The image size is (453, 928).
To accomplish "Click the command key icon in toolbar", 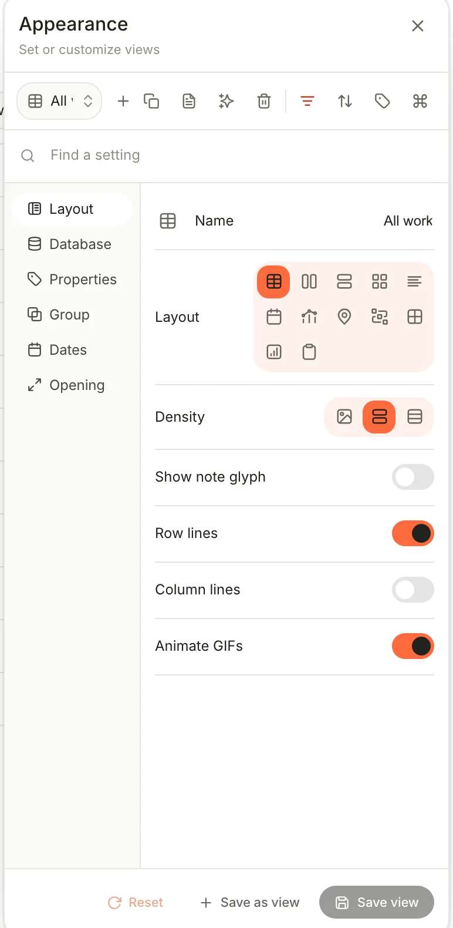I will (x=420, y=101).
